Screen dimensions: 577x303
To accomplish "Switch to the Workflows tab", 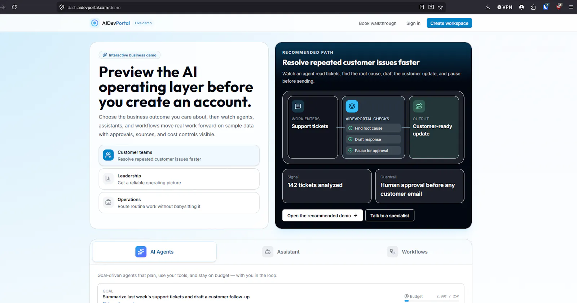I will click(408, 252).
